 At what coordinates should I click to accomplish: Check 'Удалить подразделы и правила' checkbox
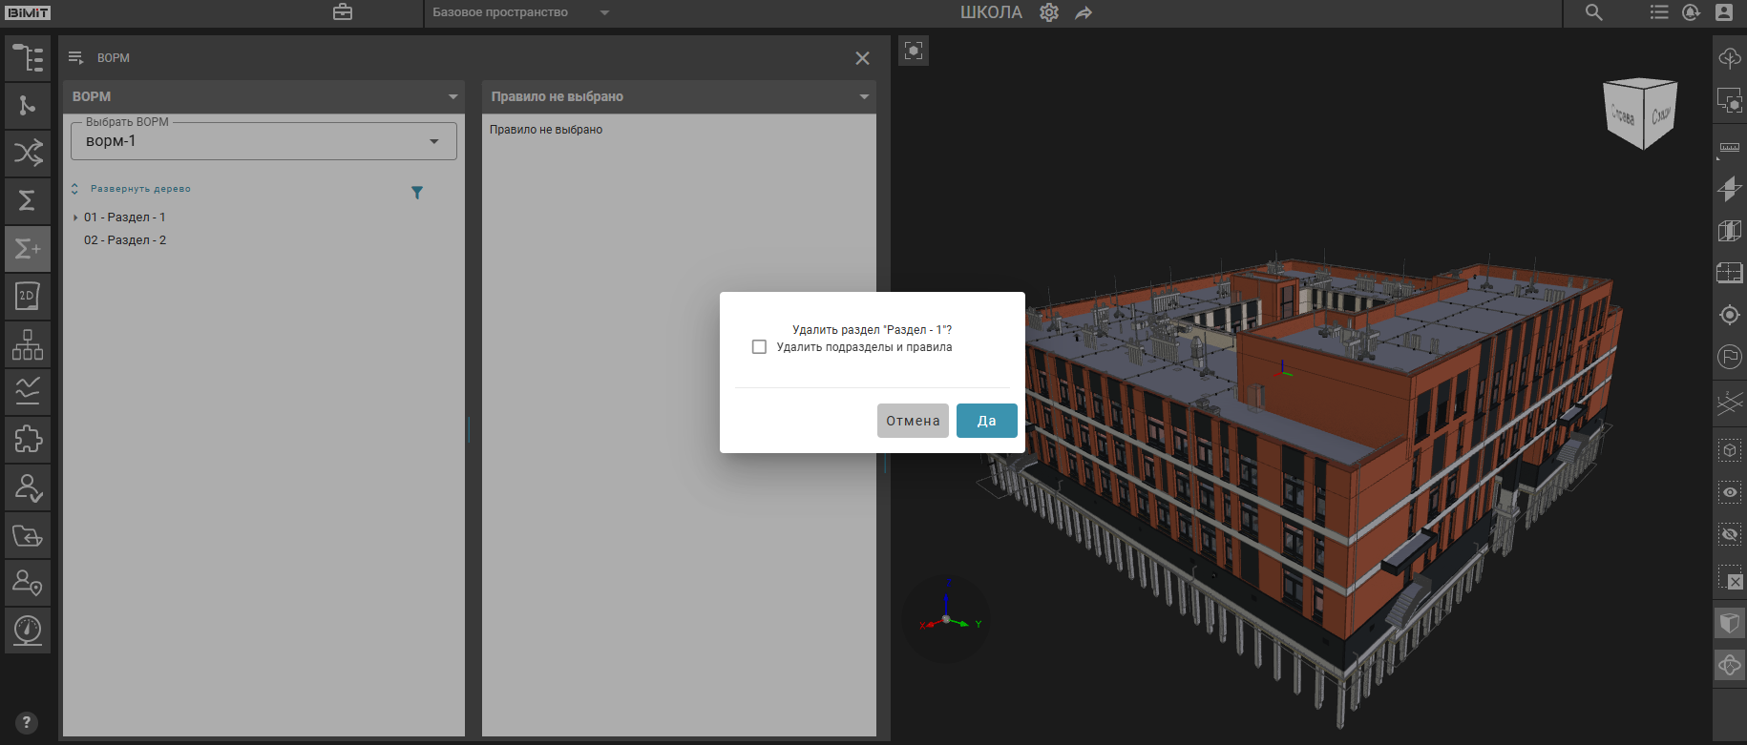759,347
